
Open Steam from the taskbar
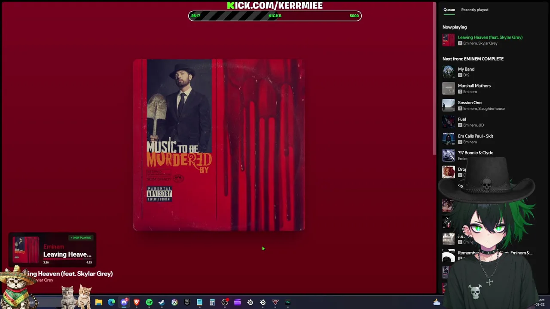tap(162, 302)
